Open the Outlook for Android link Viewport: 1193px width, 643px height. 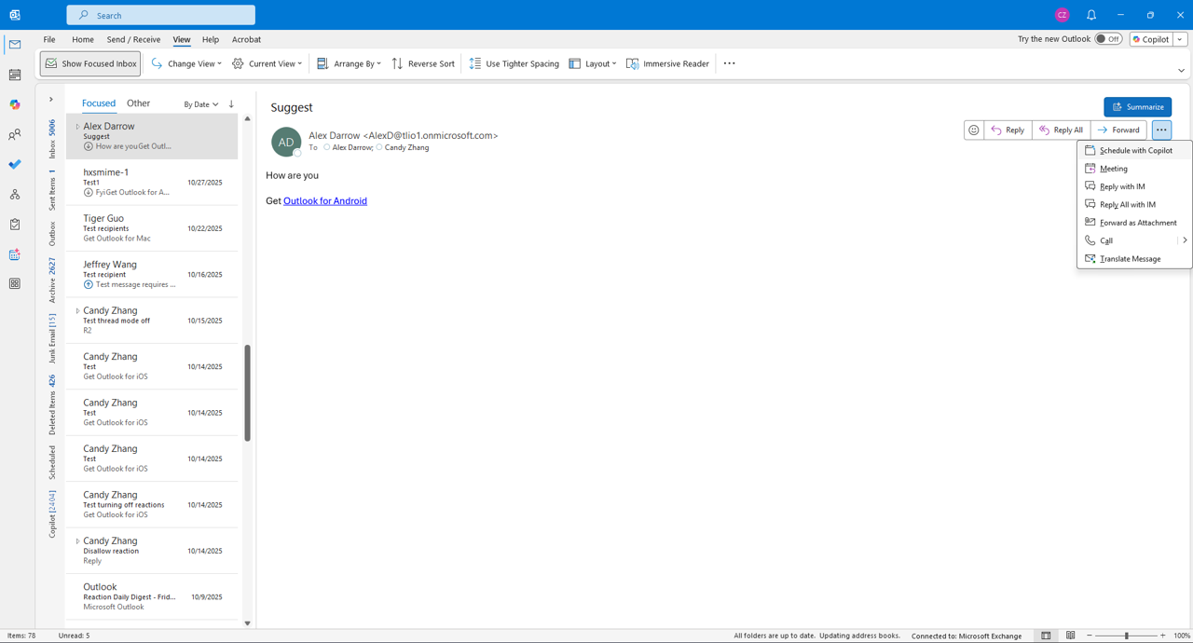[325, 201]
